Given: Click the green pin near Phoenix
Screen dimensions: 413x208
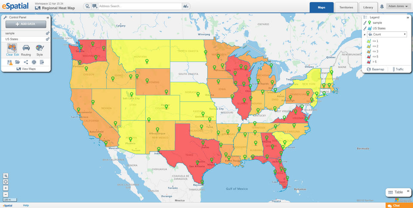Looking at the screenshot, I should [130, 139].
